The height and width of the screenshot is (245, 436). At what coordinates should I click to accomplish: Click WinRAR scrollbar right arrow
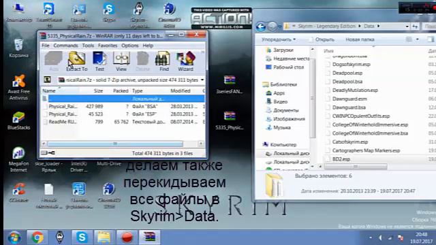click(x=201, y=144)
